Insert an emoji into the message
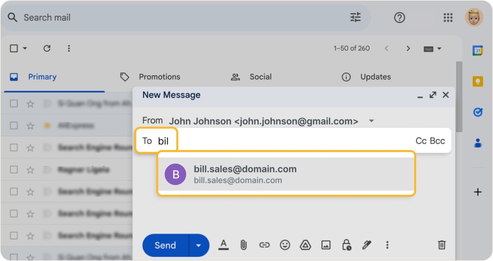The width and height of the screenshot is (493, 261). [x=285, y=245]
